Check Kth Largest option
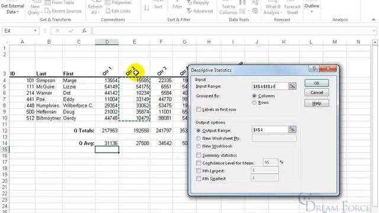Viewport: 379px width, 213px height. tap(198, 171)
